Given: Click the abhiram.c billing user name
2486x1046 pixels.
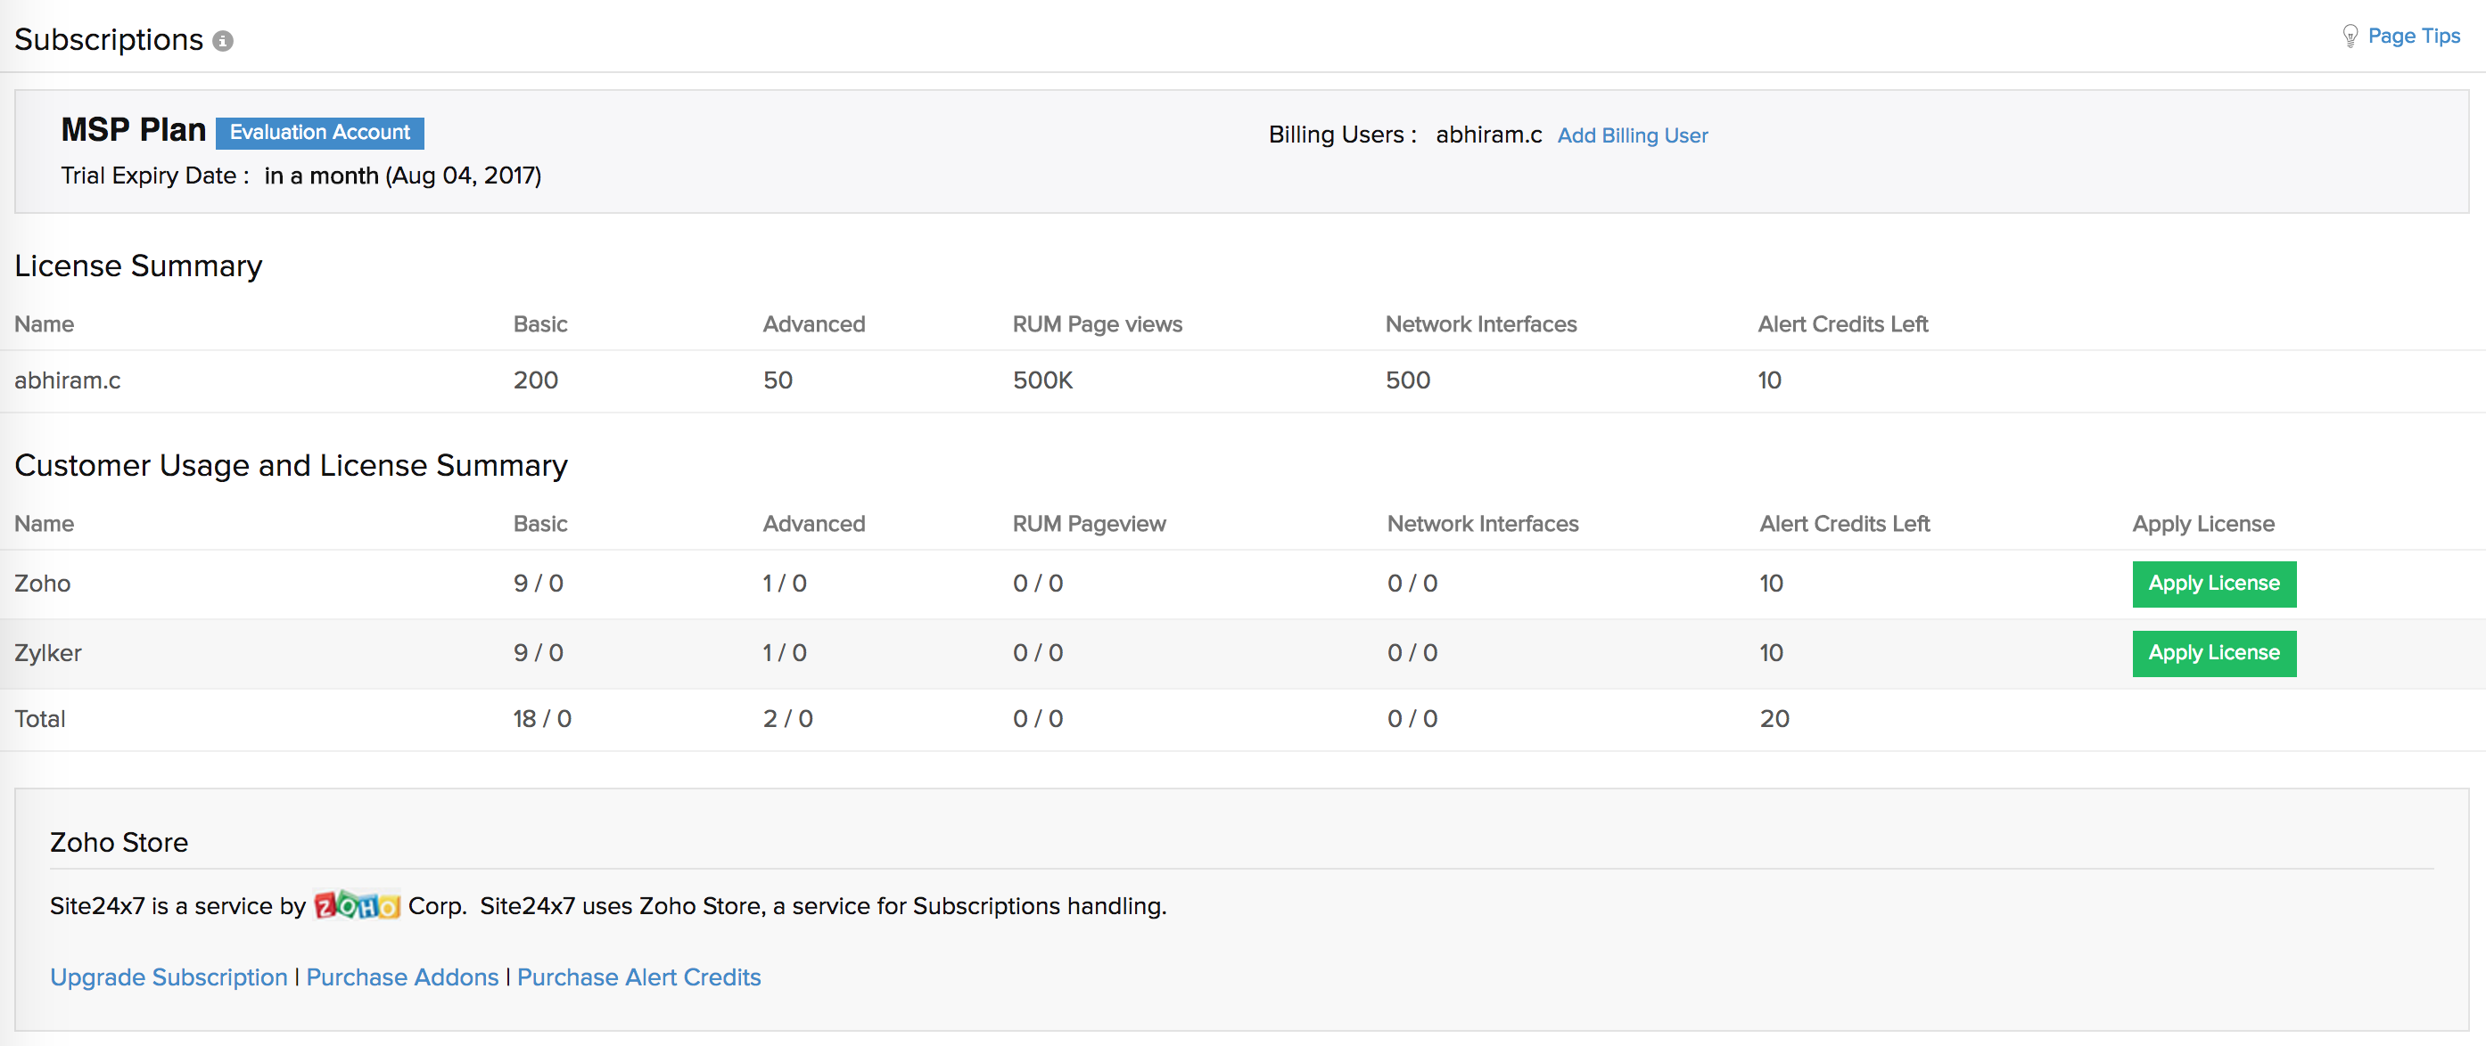Looking at the screenshot, I should click(x=1488, y=135).
